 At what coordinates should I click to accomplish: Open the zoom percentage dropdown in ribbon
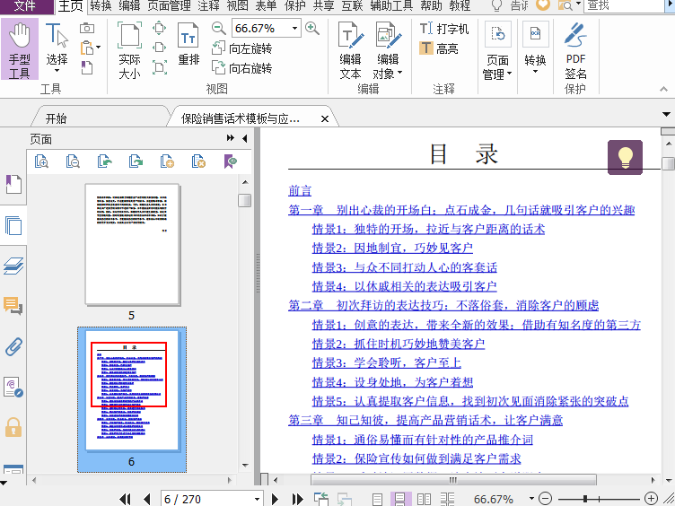tap(294, 29)
